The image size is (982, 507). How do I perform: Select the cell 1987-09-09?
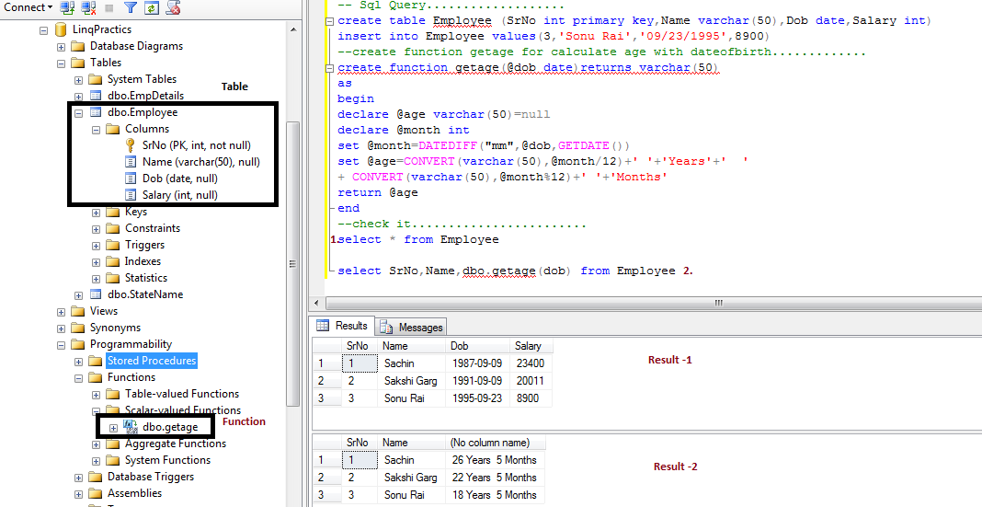coord(478,363)
